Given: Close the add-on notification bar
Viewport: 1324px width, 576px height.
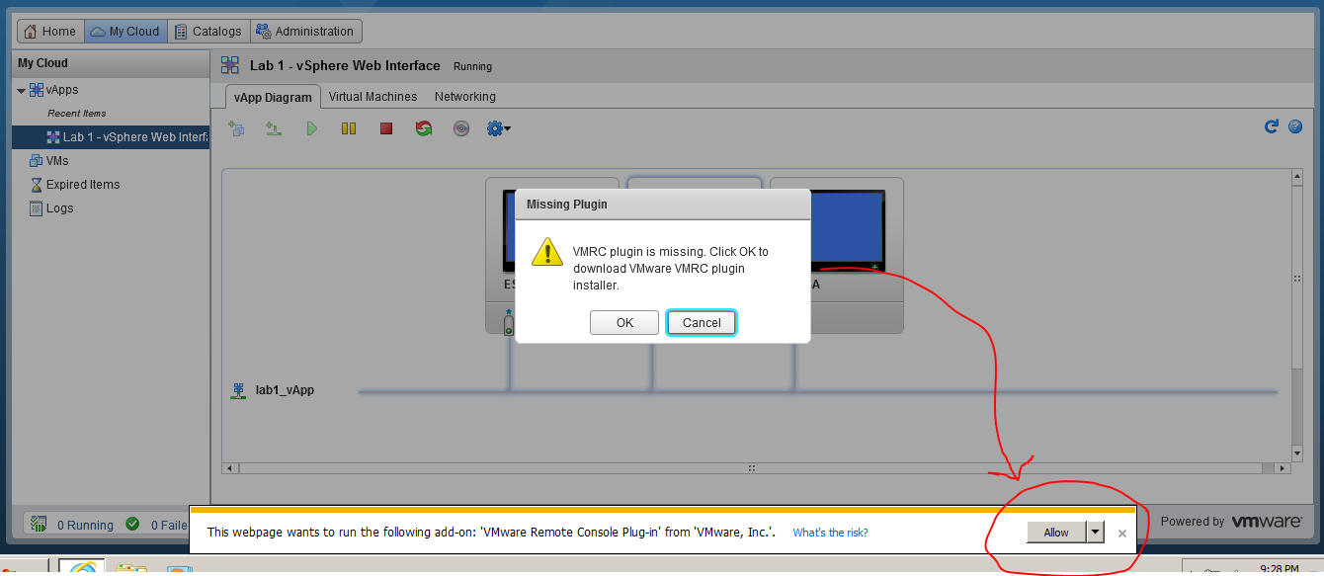Looking at the screenshot, I should click(1122, 534).
